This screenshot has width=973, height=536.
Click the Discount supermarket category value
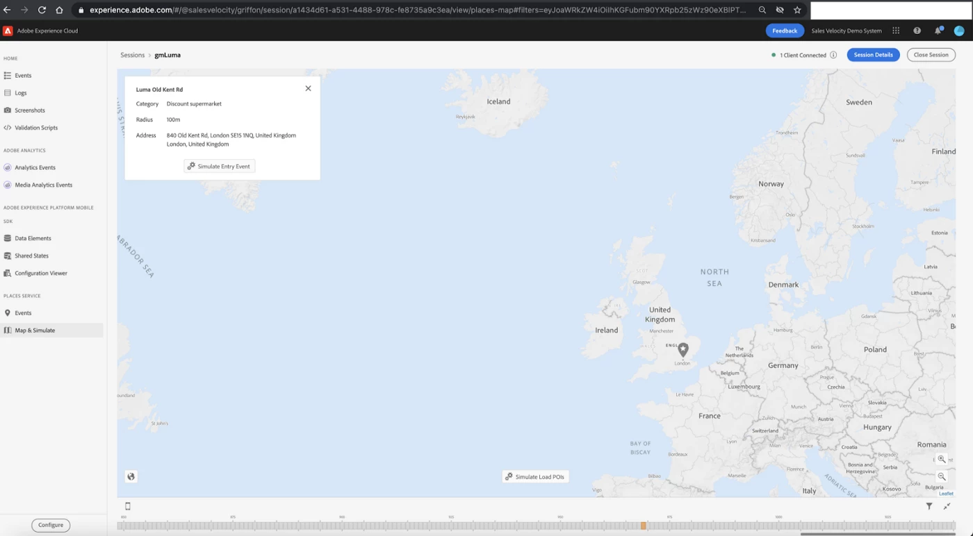click(x=194, y=104)
